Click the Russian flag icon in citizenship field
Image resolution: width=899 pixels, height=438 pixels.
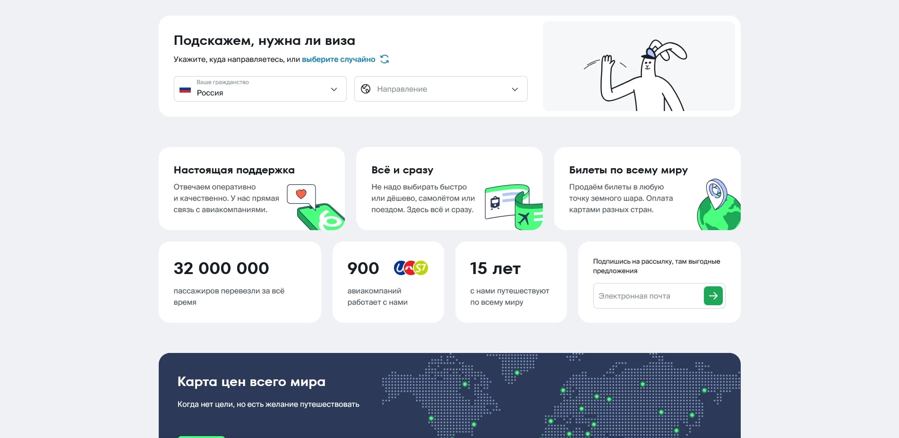click(x=185, y=90)
